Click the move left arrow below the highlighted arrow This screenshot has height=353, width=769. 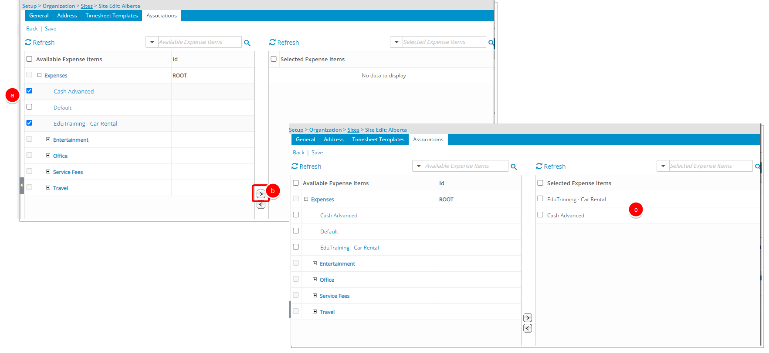[x=261, y=205]
